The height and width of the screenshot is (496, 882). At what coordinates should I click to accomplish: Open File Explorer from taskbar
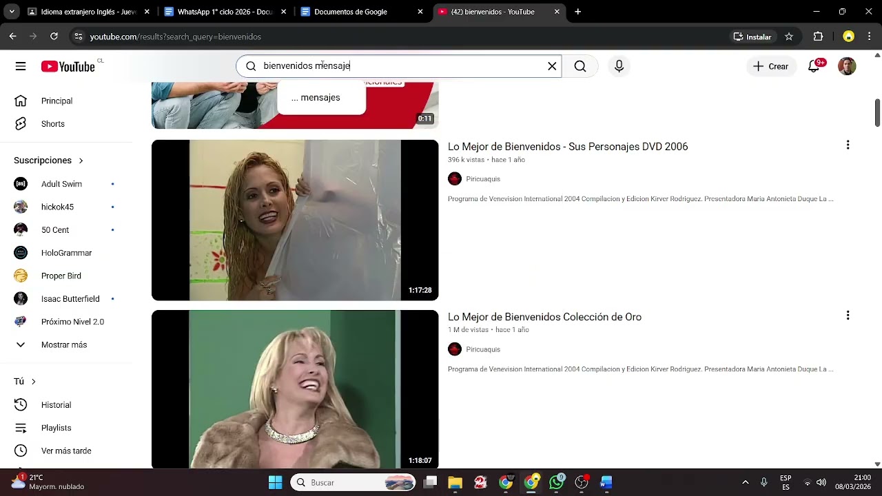(x=455, y=482)
